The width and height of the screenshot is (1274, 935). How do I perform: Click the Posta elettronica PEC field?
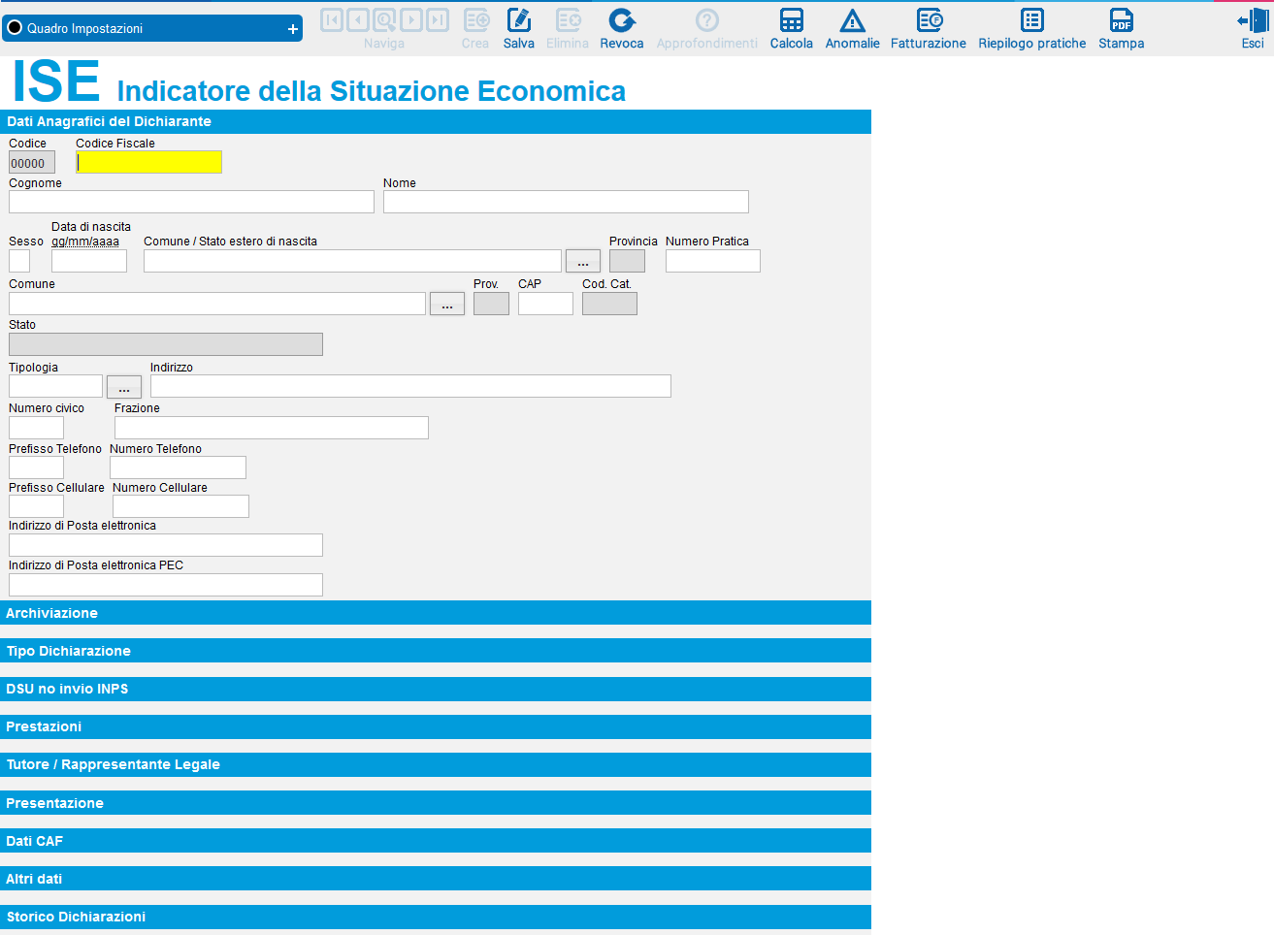pos(166,585)
